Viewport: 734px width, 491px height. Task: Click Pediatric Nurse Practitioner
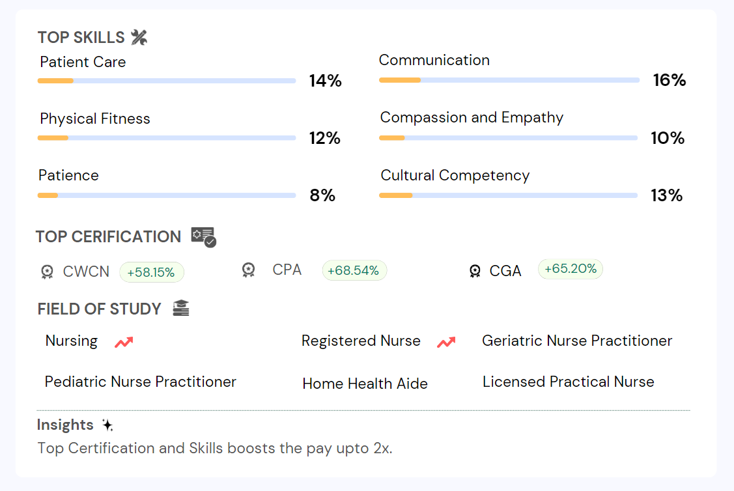point(141,382)
